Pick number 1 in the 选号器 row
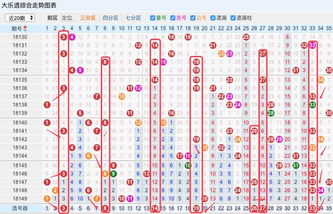 [47, 208]
